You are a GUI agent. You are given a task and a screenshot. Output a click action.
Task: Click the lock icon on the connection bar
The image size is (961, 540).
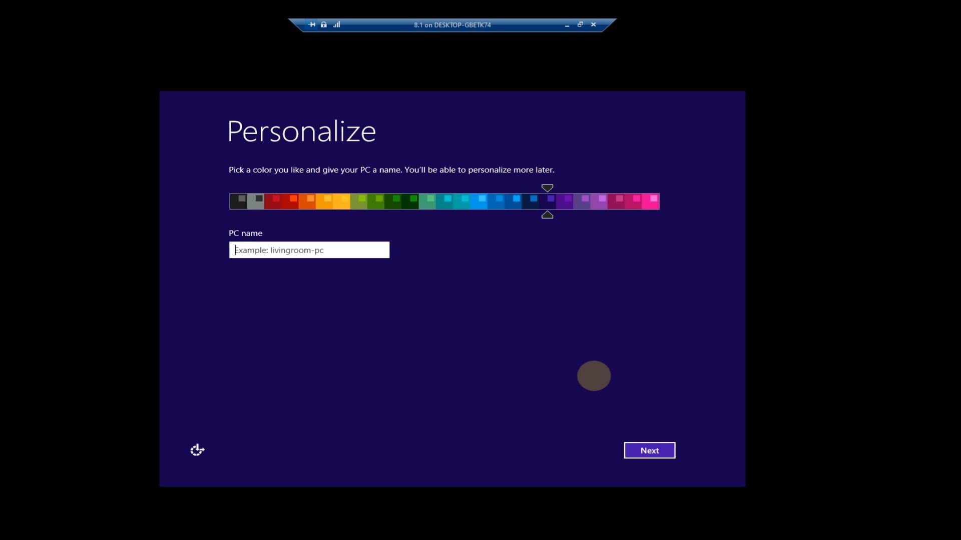[x=324, y=24]
